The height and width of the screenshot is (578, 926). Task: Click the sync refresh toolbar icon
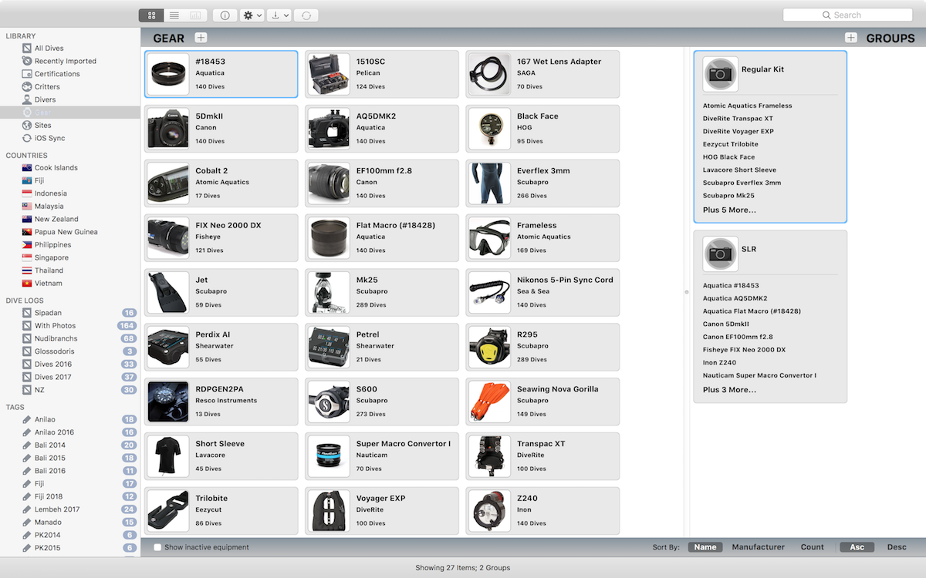(x=306, y=15)
